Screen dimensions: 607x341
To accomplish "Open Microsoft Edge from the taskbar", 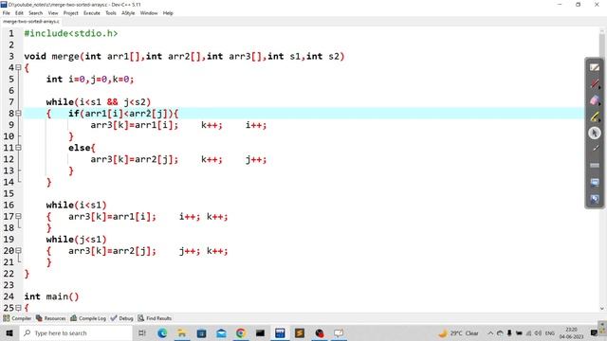I will [x=162, y=332].
